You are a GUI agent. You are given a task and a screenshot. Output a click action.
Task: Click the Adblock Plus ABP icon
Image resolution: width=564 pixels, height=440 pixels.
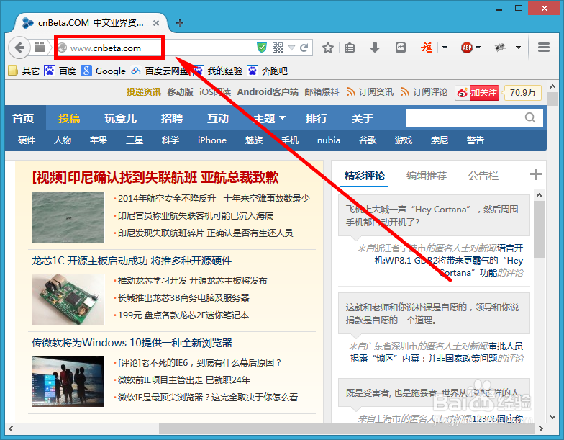(466, 48)
